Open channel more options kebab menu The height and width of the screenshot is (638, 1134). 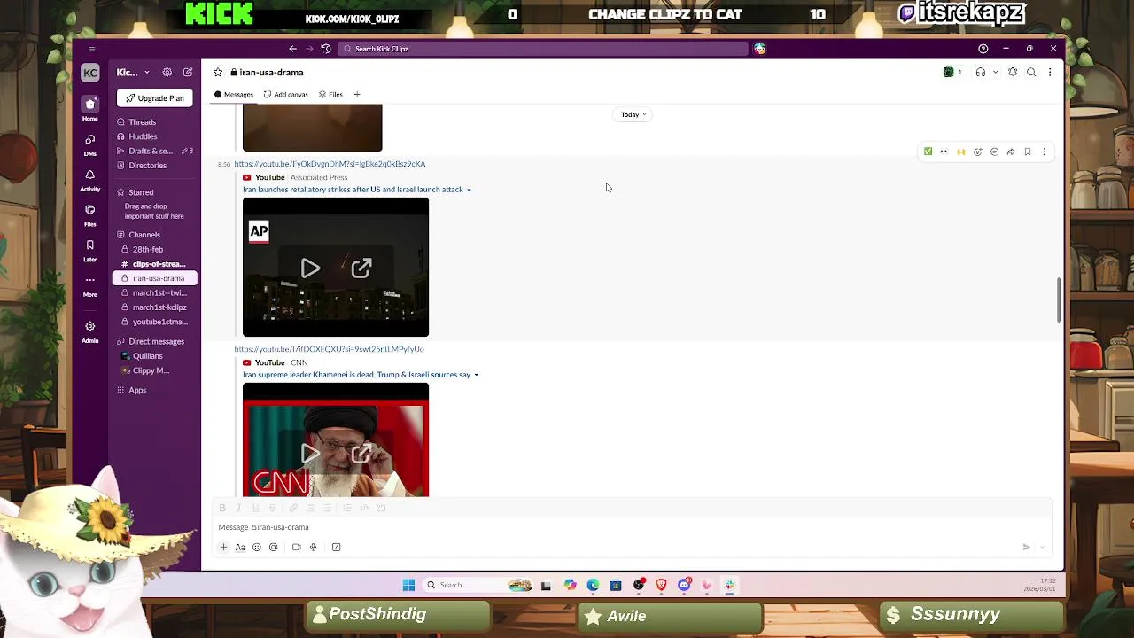(1050, 73)
